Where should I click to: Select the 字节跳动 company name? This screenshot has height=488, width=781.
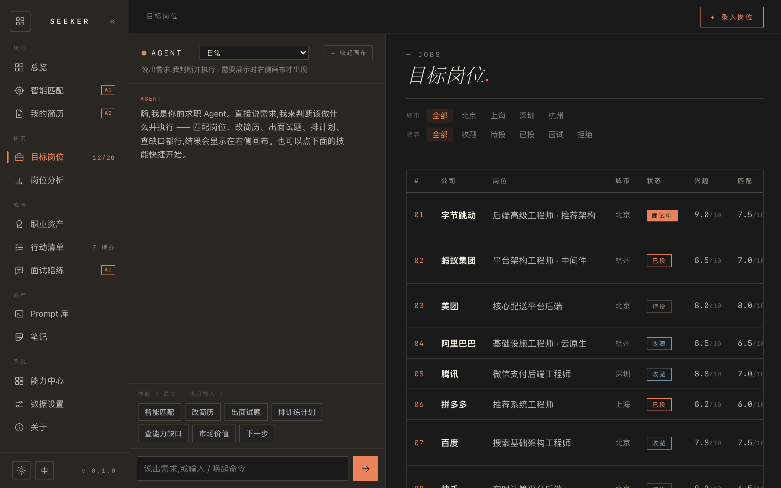click(458, 215)
